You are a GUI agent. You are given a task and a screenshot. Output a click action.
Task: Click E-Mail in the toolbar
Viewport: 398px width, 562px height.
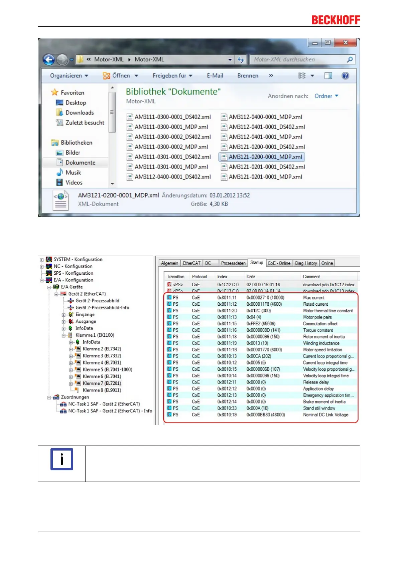pos(215,76)
